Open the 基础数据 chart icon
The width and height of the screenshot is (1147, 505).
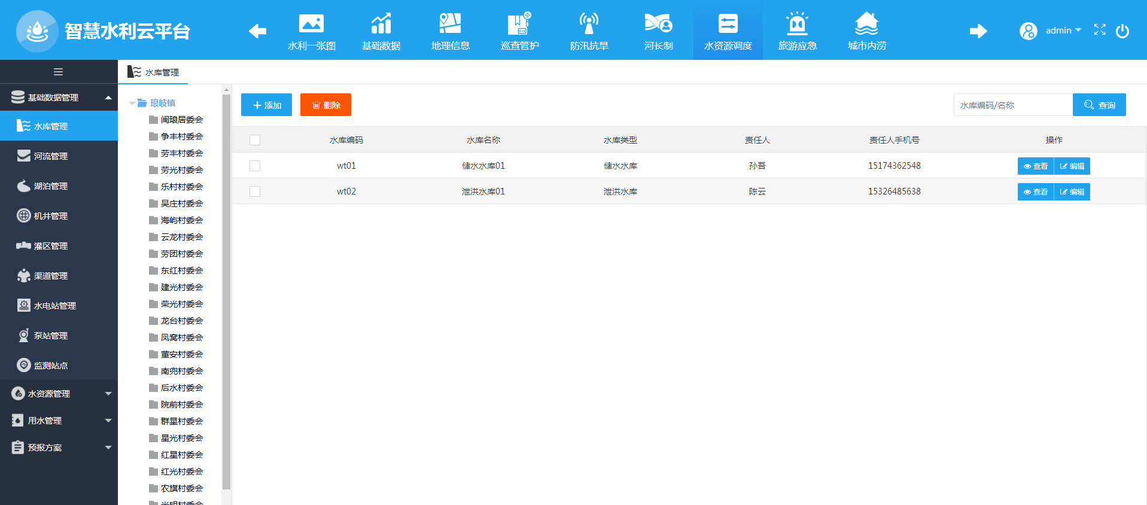pos(381,24)
